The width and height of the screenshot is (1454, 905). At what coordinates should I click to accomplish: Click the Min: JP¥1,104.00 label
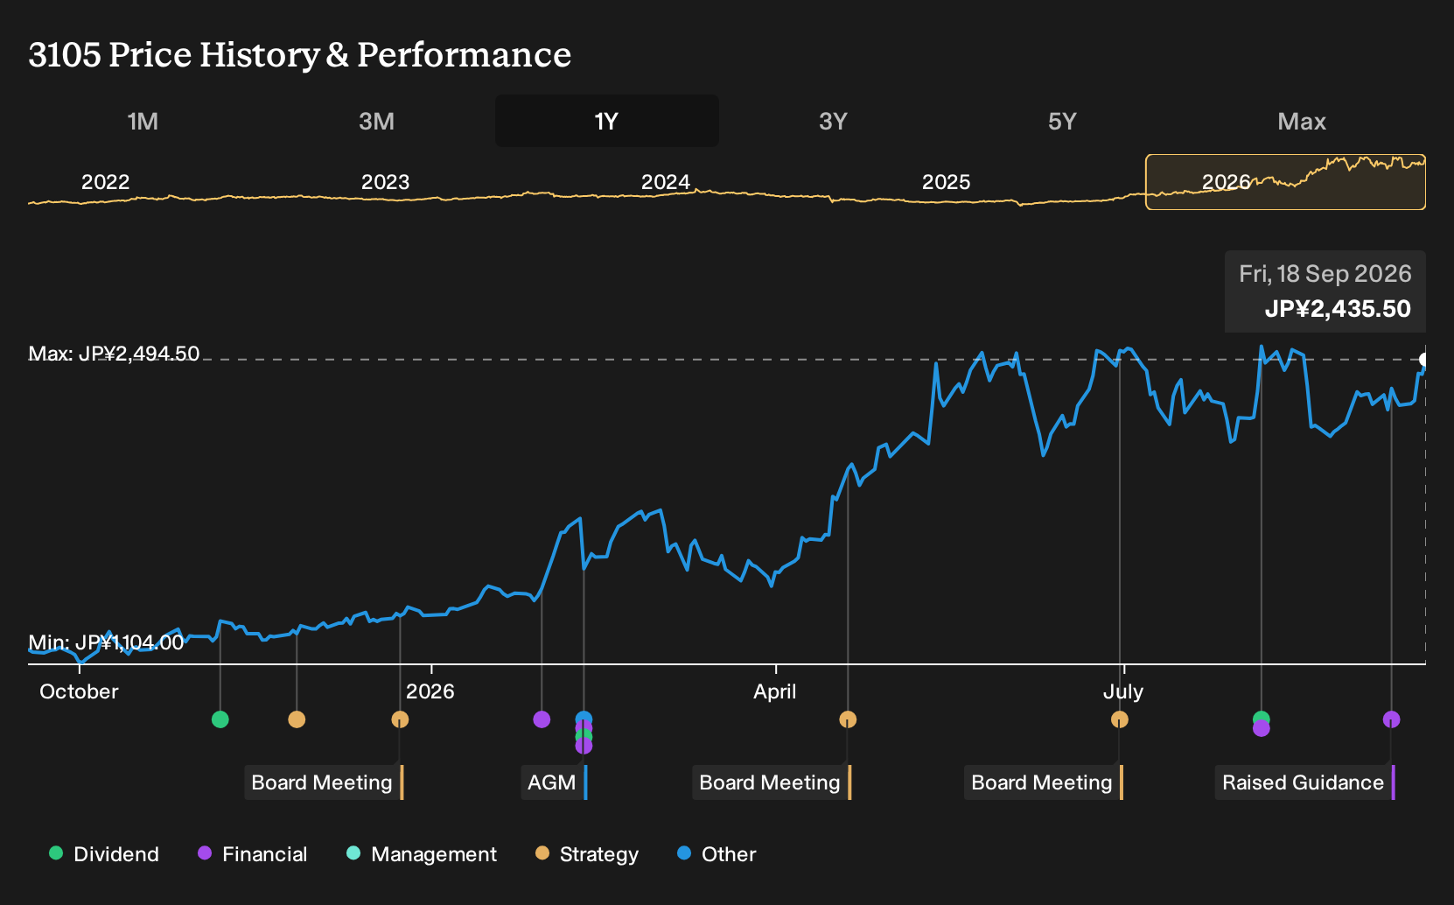coord(107,642)
